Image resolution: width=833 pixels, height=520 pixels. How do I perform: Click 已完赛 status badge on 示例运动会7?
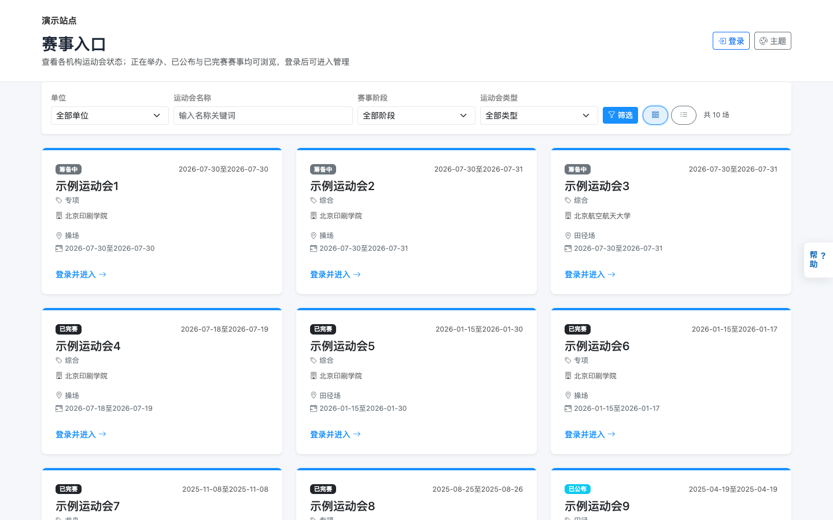pos(68,489)
